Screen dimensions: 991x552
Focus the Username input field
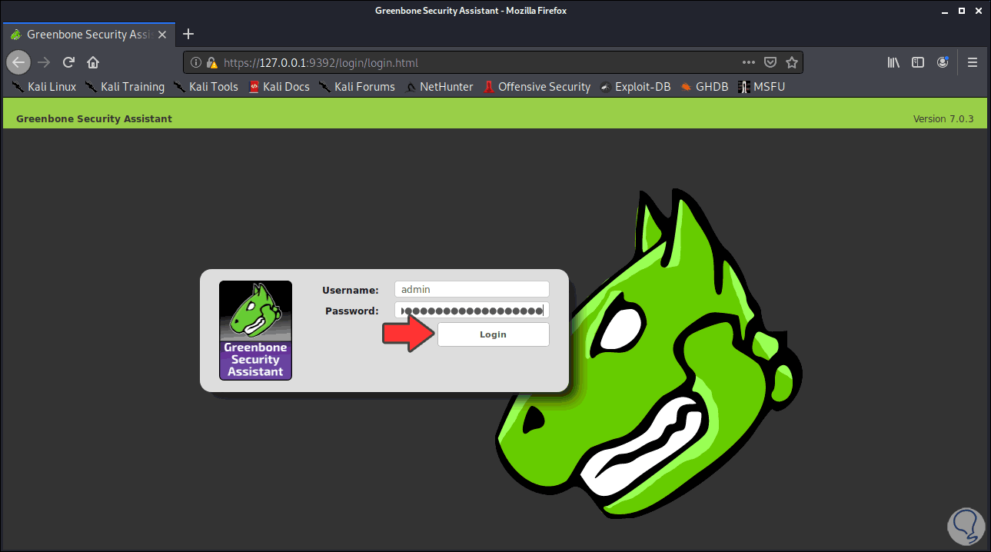point(472,289)
